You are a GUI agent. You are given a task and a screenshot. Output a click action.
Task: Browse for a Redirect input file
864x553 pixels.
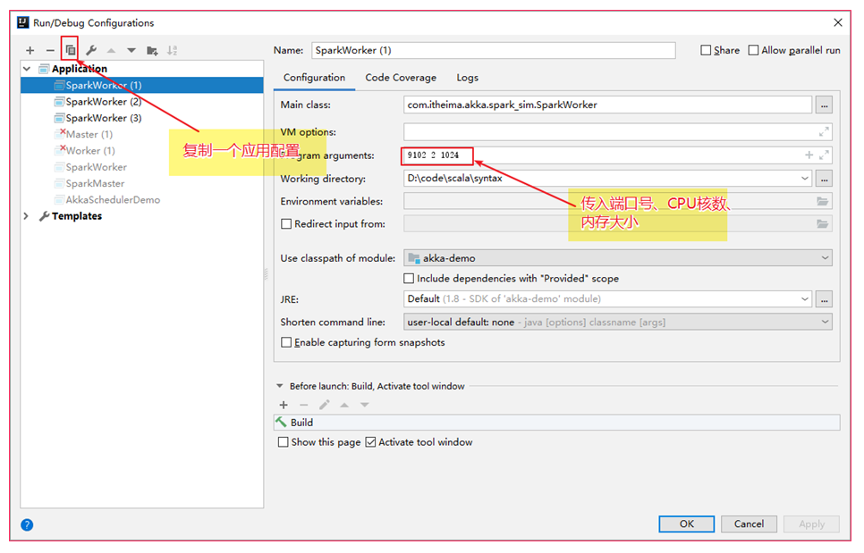[822, 224]
